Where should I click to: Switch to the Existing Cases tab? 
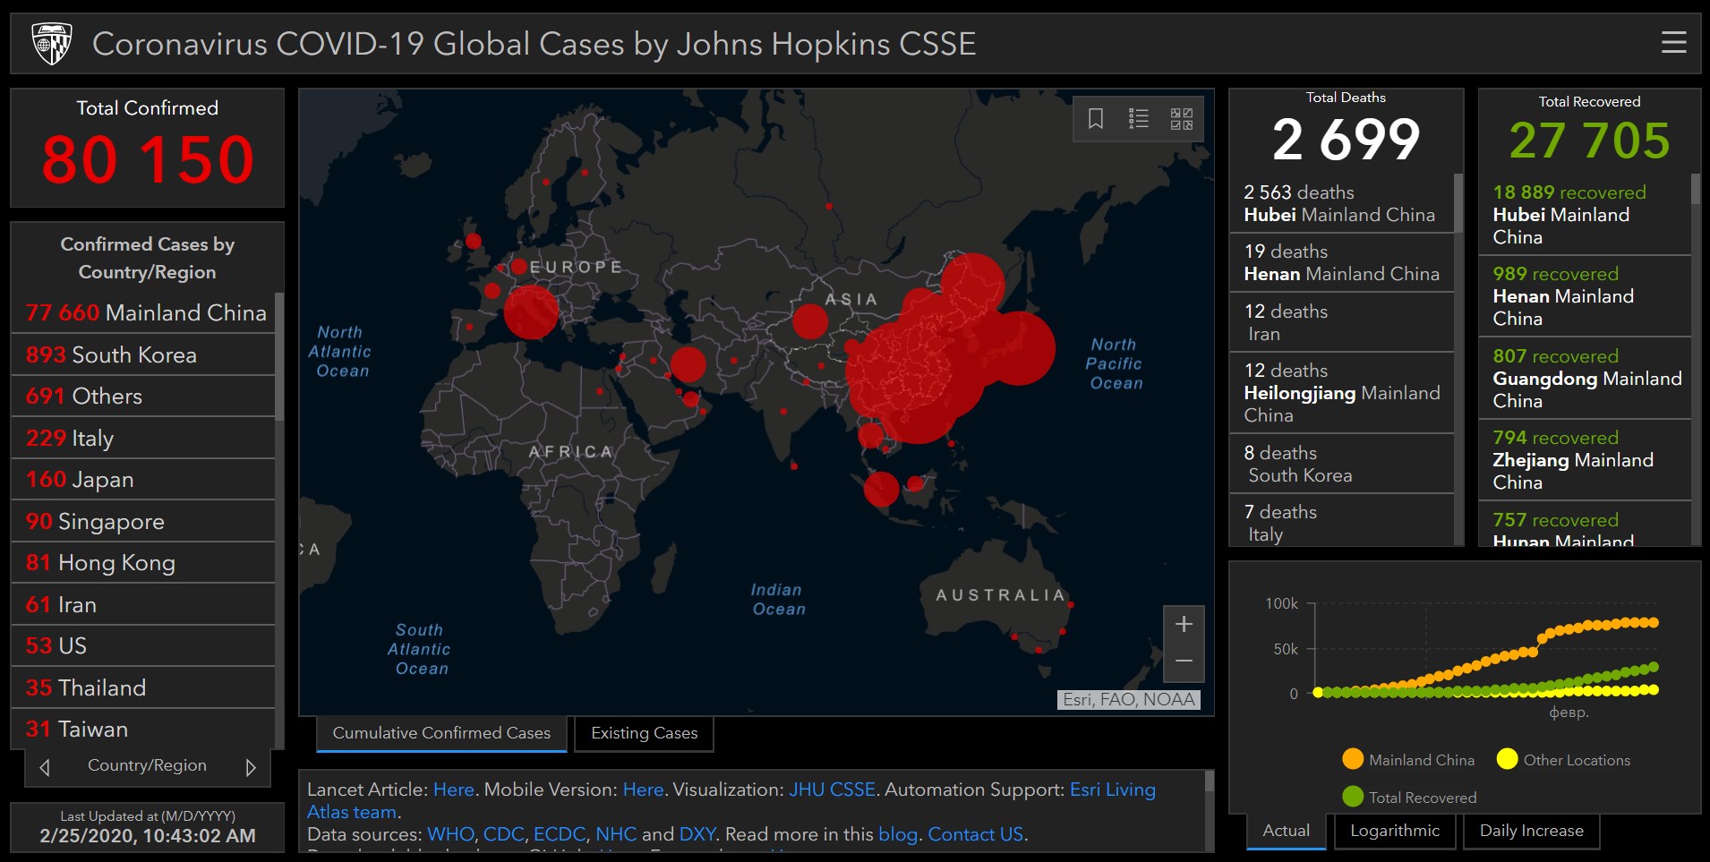click(x=644, y=733)
